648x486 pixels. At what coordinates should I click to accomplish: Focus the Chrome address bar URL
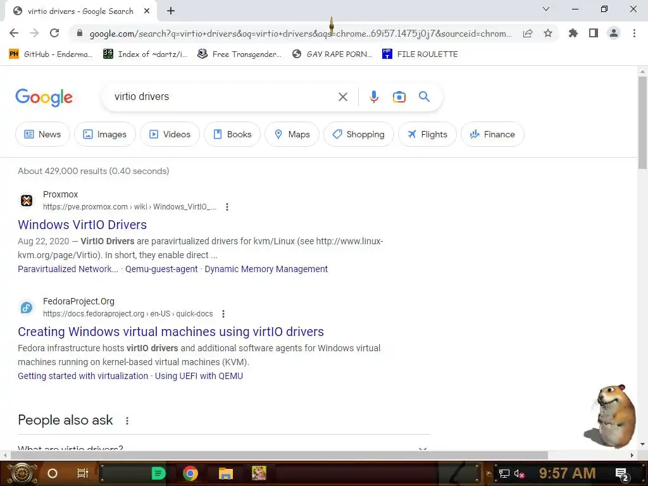pyautogui.click(x=300, y=34)
